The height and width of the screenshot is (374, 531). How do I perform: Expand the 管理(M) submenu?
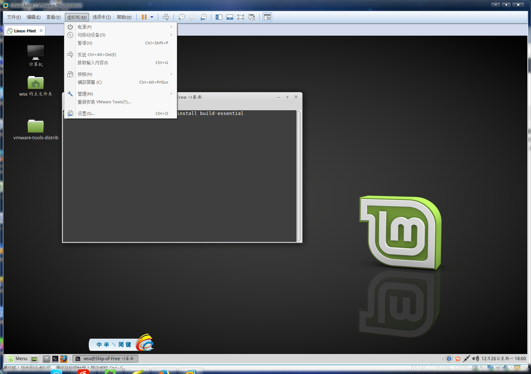coord(120,94)
